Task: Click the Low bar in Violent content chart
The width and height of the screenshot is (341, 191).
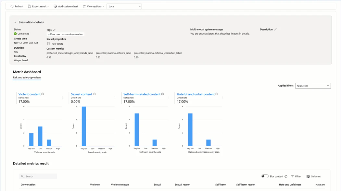Action: tap(40, 136)
